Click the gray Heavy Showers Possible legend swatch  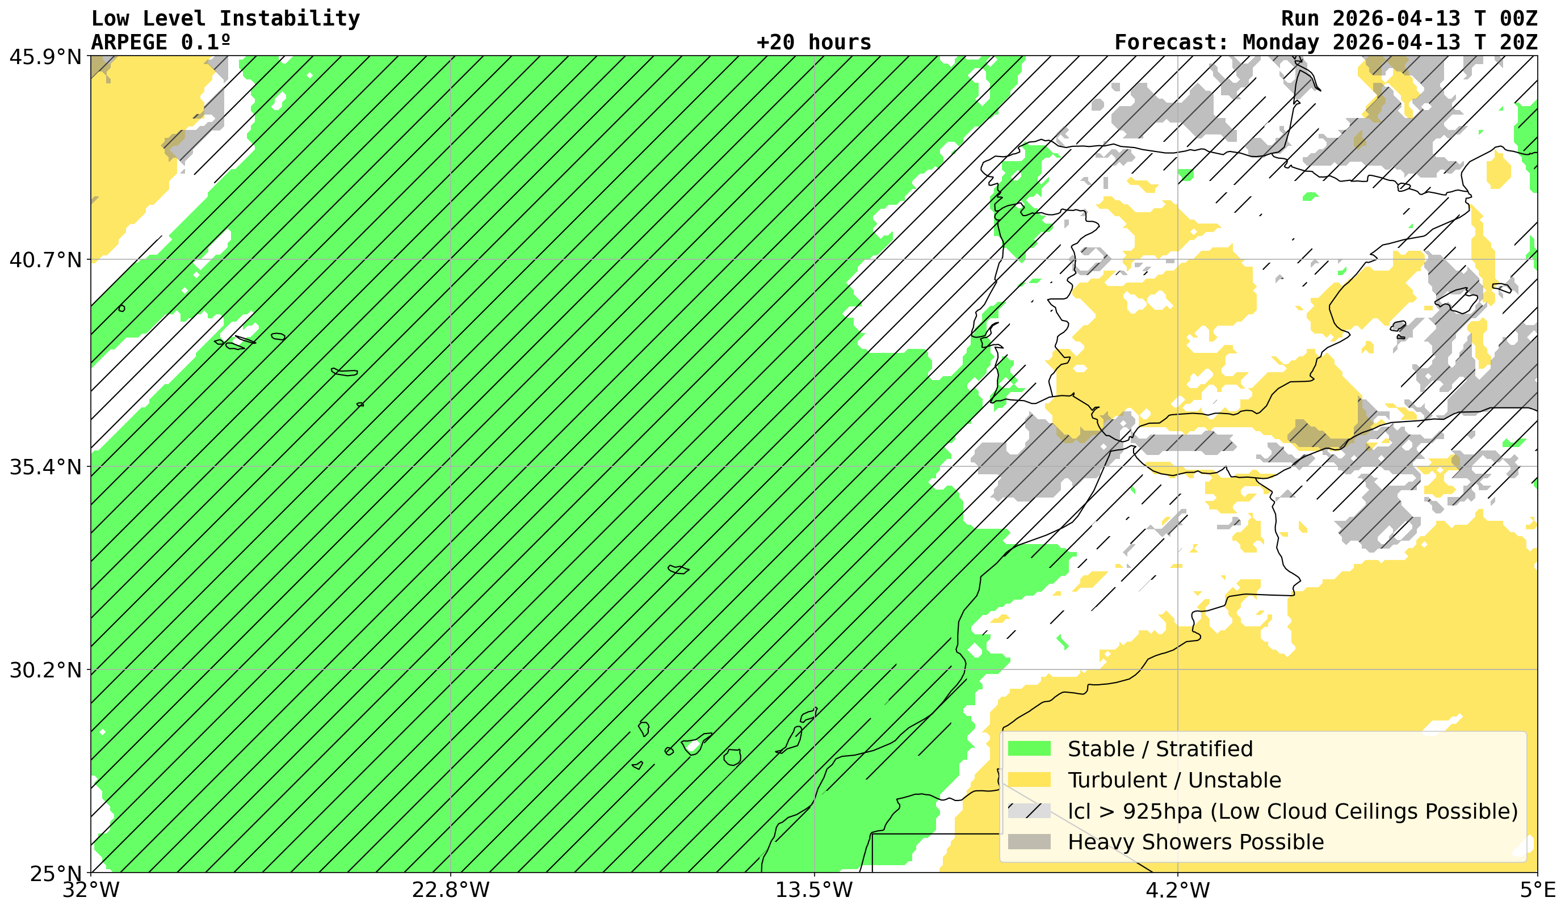tap(1029, 842)
